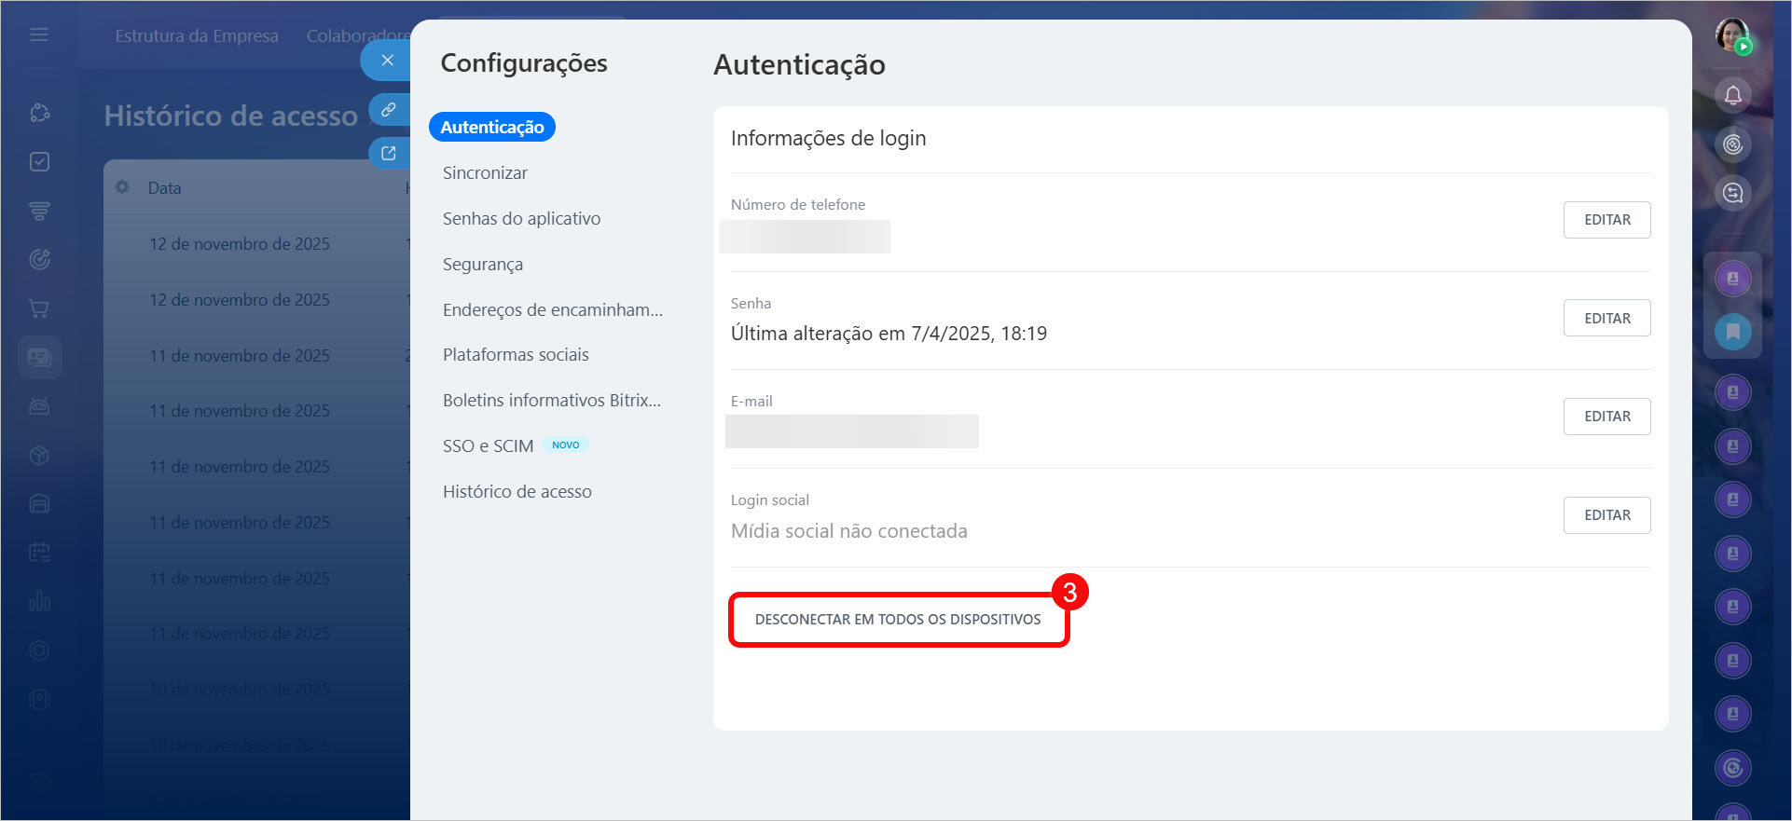The width and height of the screenshot is (1792, 821).
Task: Open Senhas do aplicativo section
Action: 521,219
